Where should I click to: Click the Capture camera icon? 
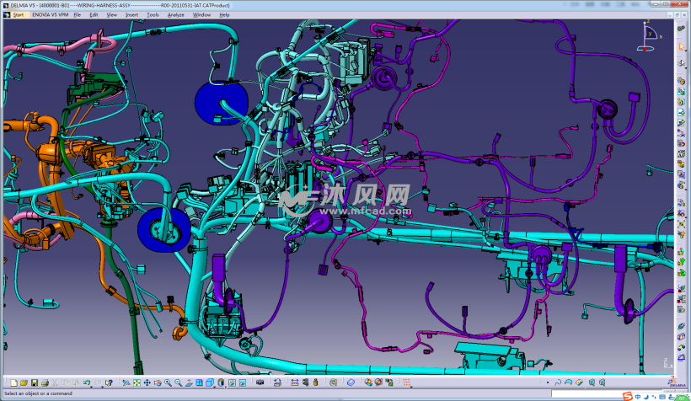(x=260, y=382)
